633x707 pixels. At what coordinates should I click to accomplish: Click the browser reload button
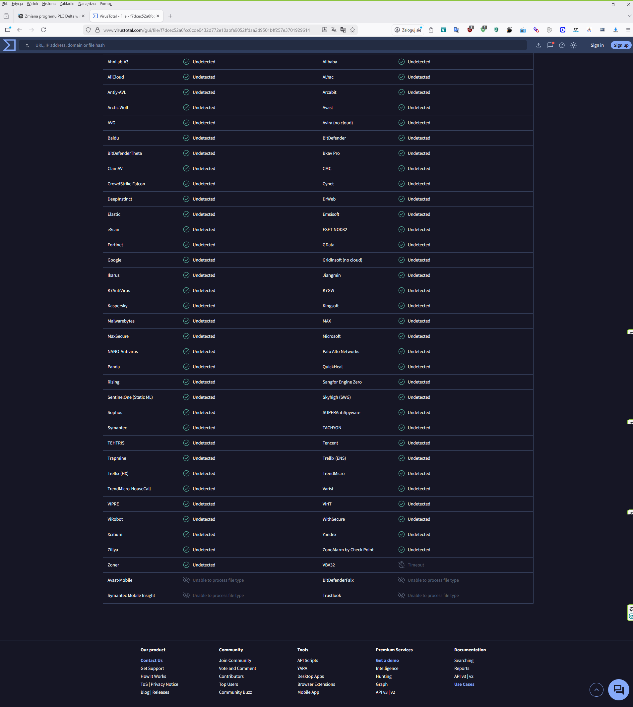(43, 30)
